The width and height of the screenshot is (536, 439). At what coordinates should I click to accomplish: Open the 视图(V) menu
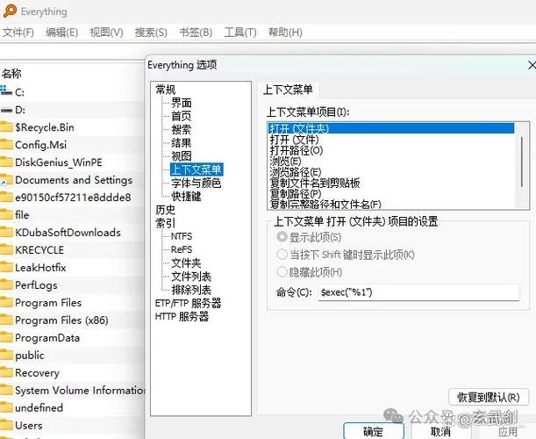(106, 32)
